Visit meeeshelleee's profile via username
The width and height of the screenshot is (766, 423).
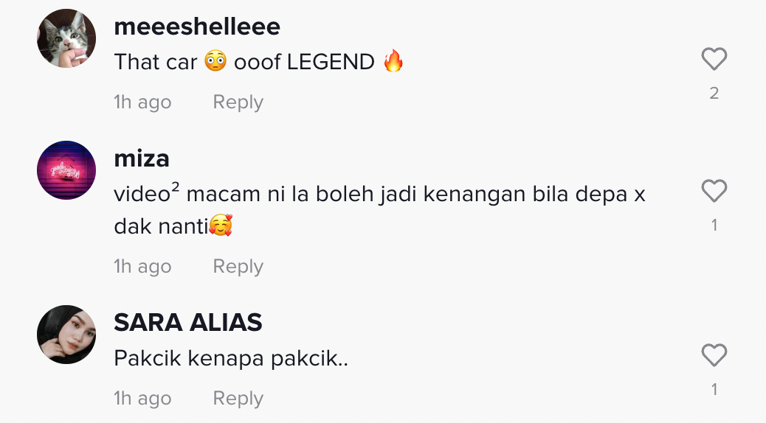click(x=197, y=27)
